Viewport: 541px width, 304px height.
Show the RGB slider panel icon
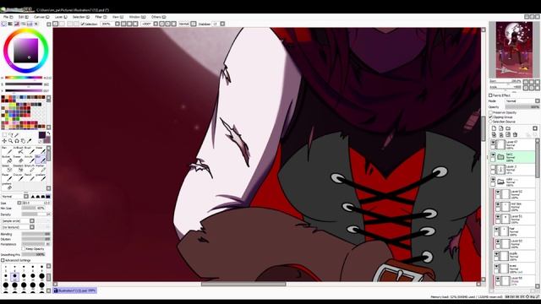tap(10, 24)
